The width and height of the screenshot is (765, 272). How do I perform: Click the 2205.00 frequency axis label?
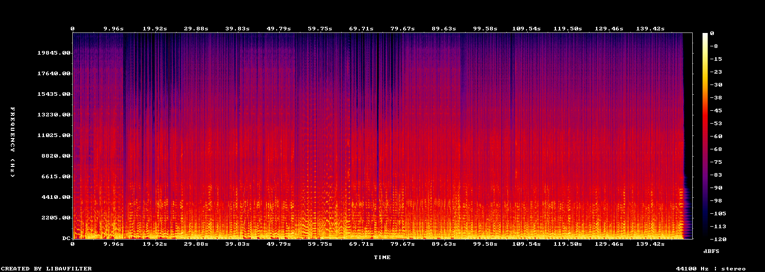click(x=56, y=218)
